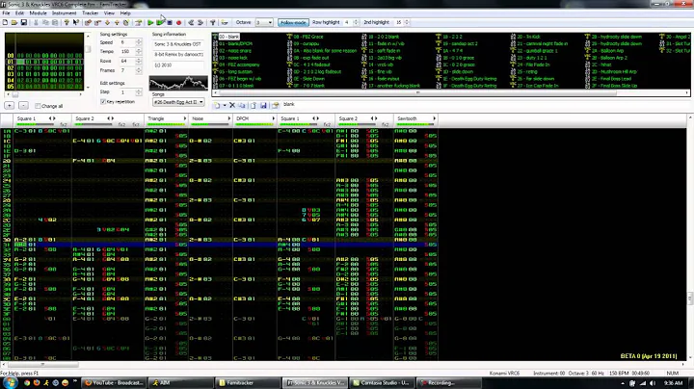Switch to Camtasia Studio taskbar button

(x=381, y=383)
